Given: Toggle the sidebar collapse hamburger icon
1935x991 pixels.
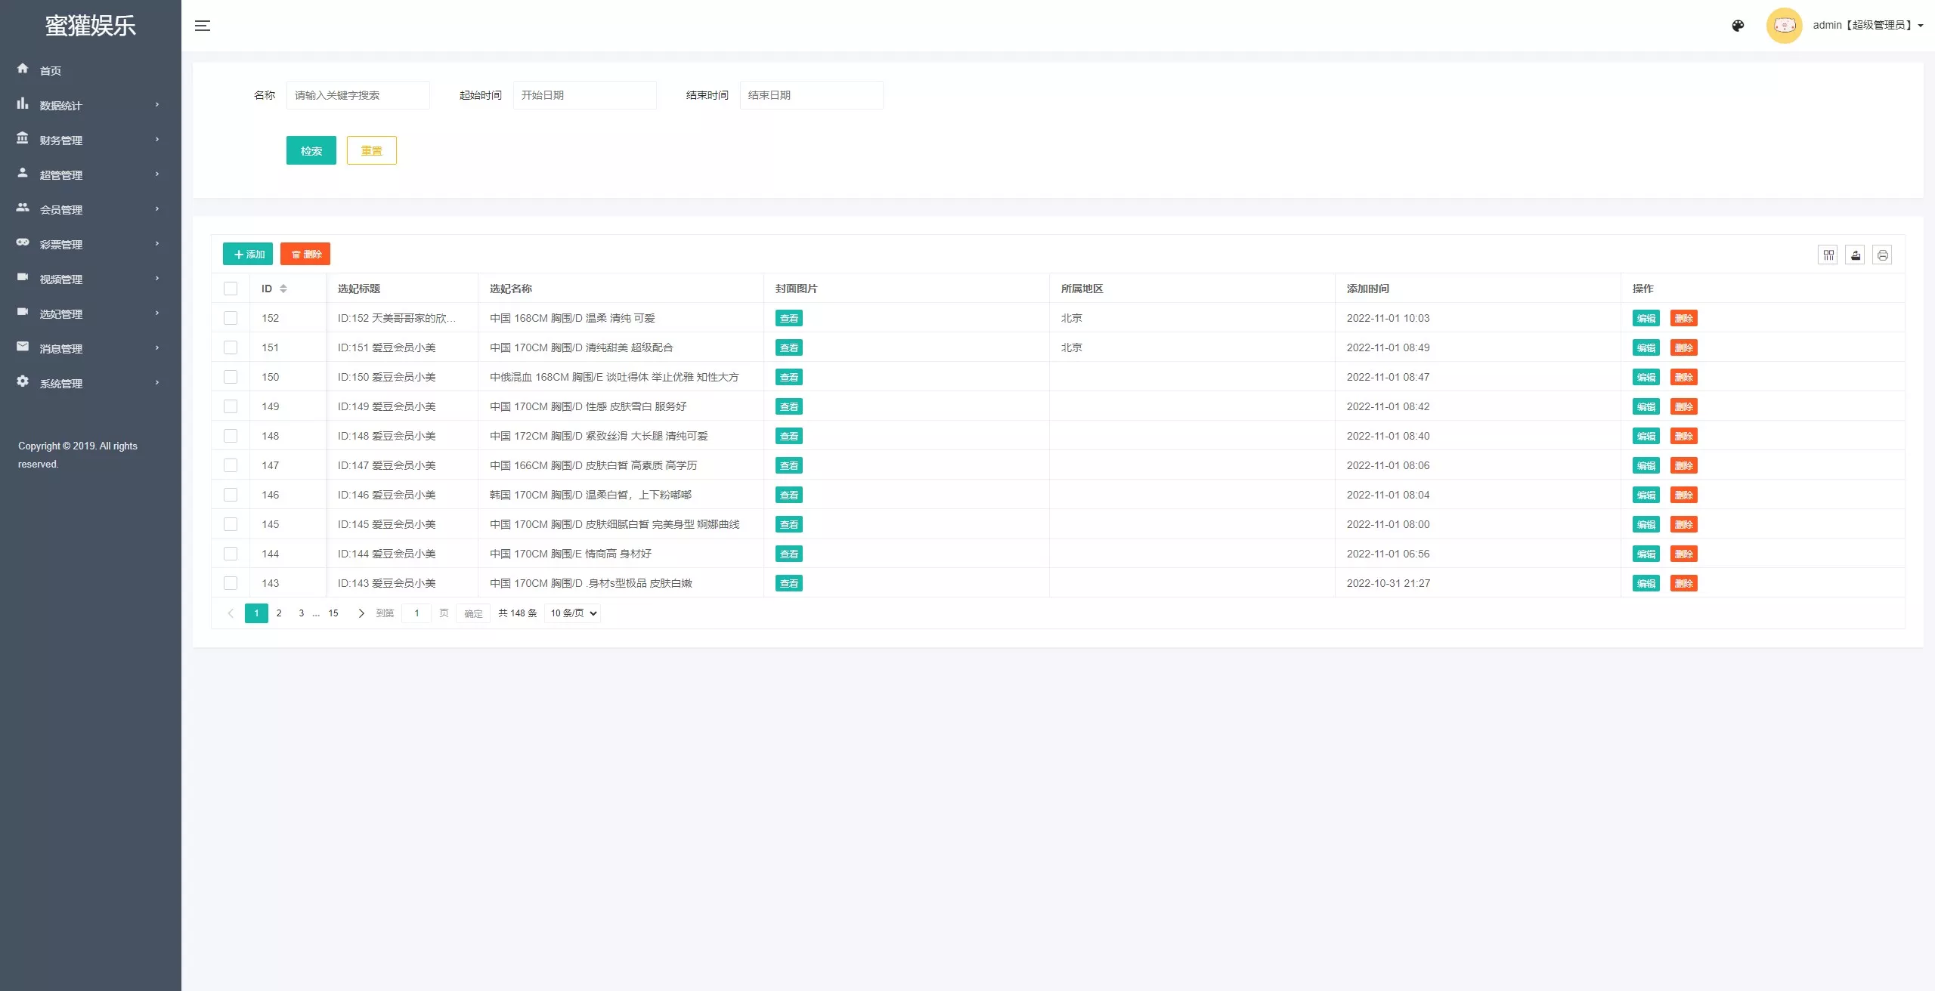Looking at the screenshot, I should click(203, 26).
